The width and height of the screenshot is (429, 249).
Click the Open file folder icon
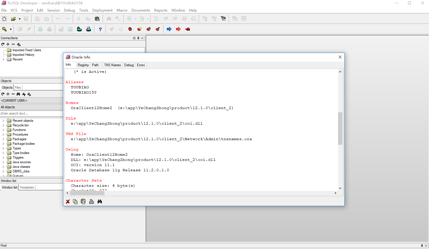13,19
